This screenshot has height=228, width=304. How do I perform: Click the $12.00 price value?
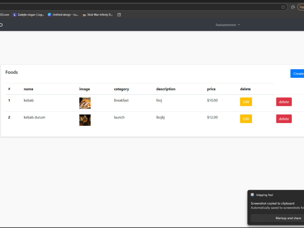coord(212,117)
